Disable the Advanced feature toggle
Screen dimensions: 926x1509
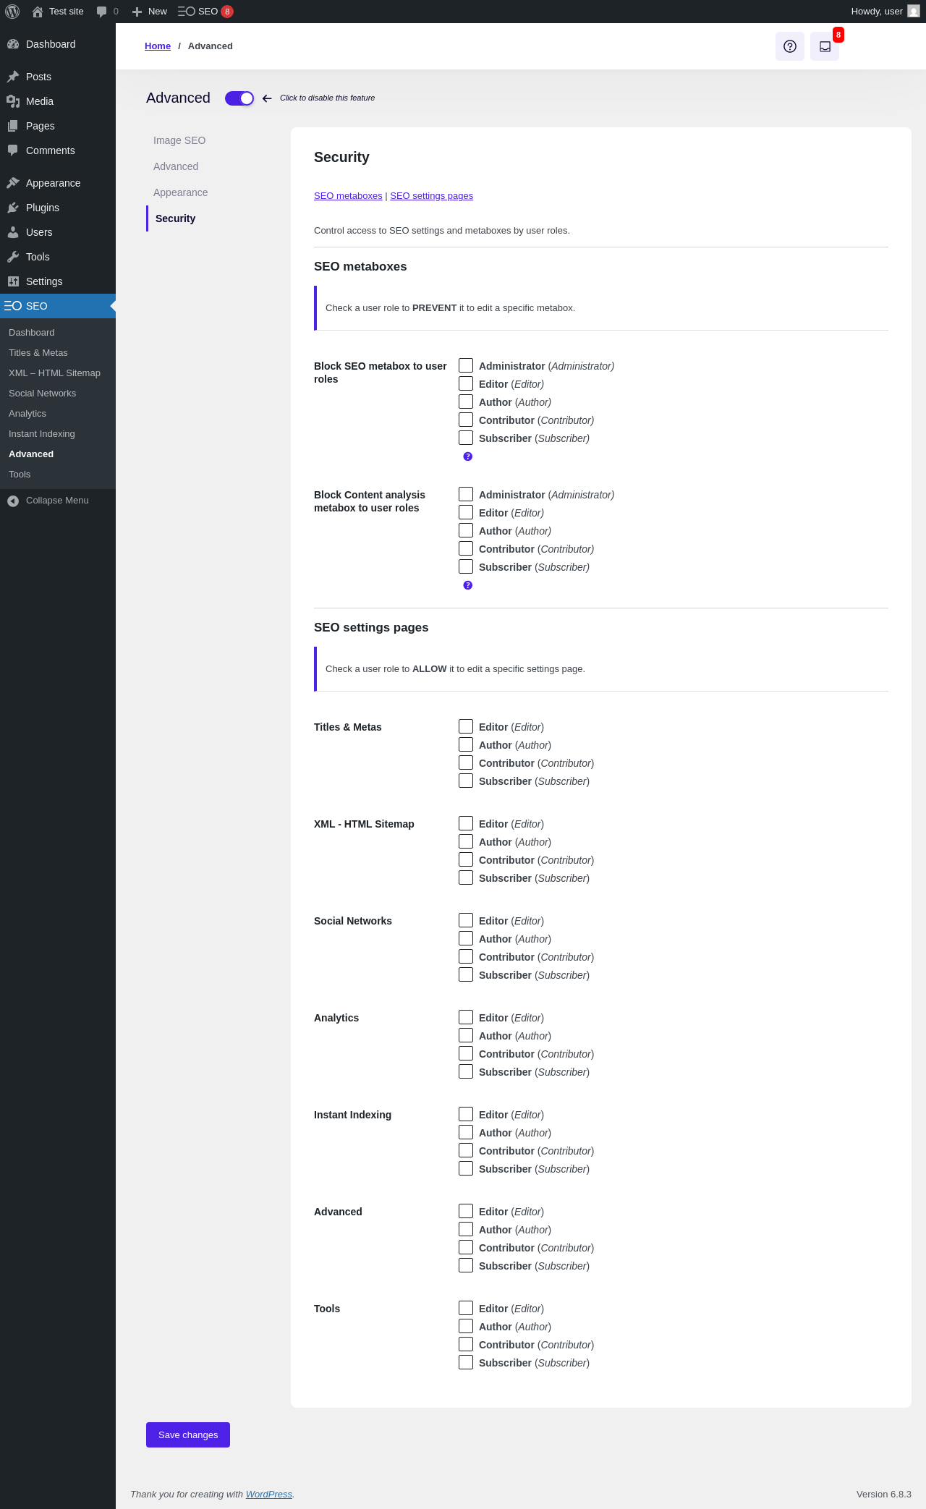[x=239, y=98]
